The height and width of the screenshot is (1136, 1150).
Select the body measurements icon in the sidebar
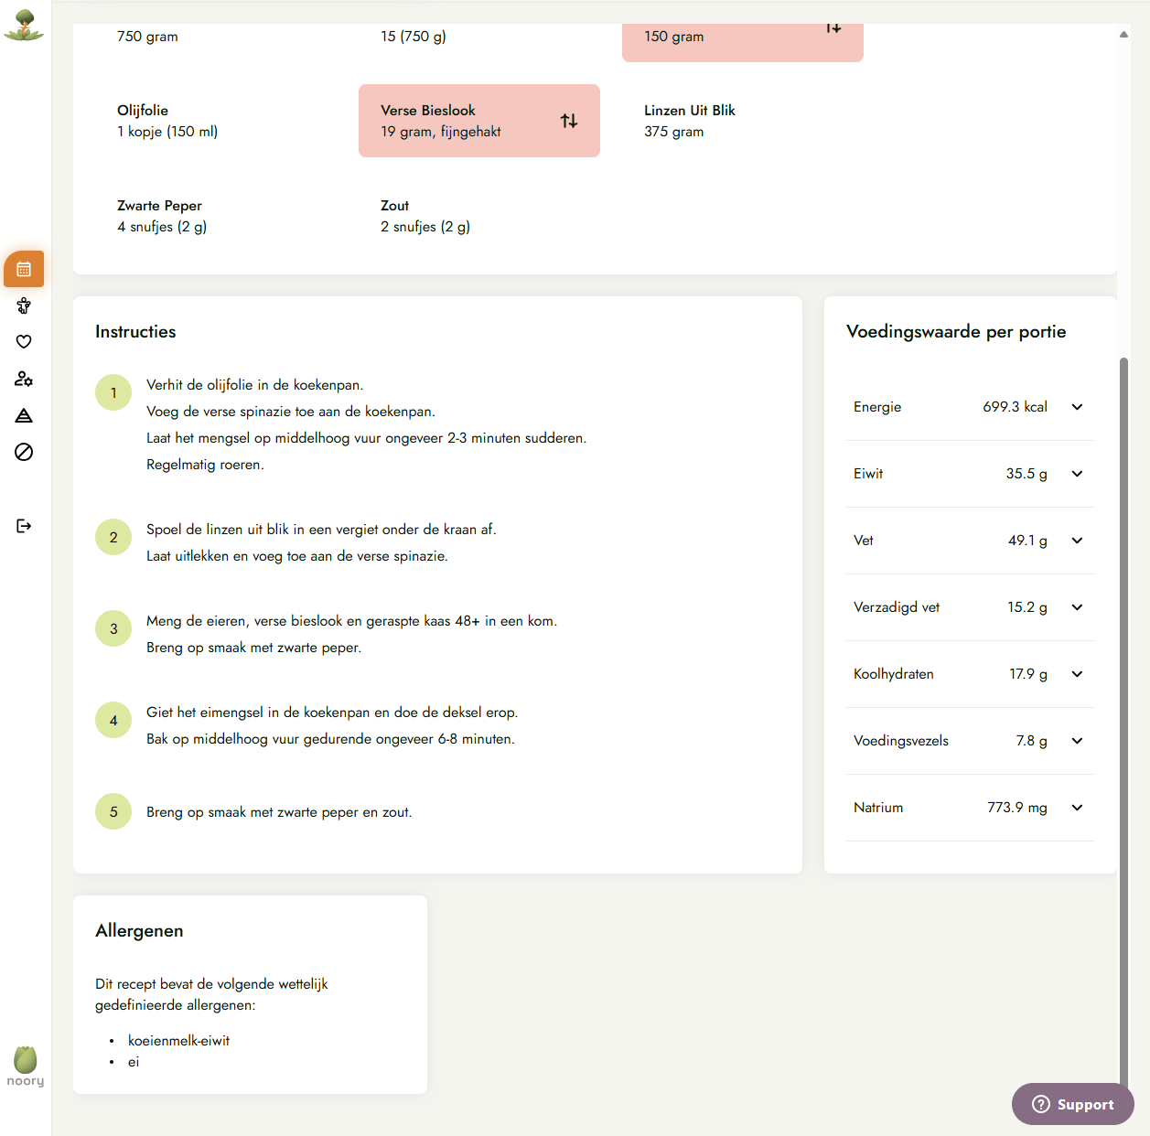pos(24,305)
